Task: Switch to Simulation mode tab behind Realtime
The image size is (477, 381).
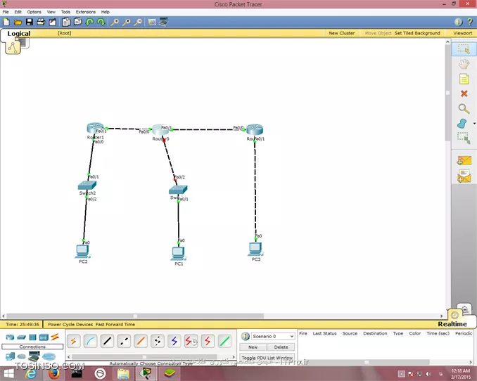Action: [x=464, y=309]
